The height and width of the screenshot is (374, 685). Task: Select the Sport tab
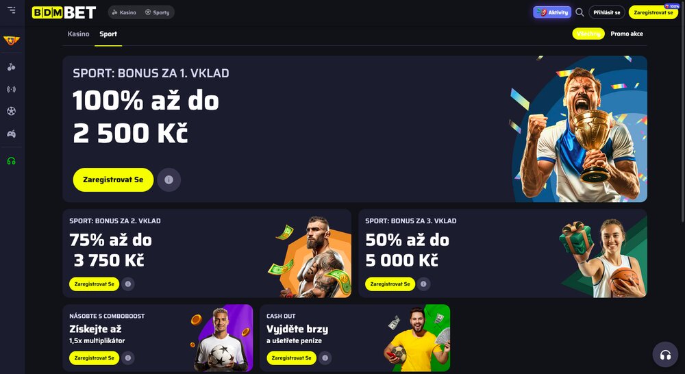coord(108,34)
